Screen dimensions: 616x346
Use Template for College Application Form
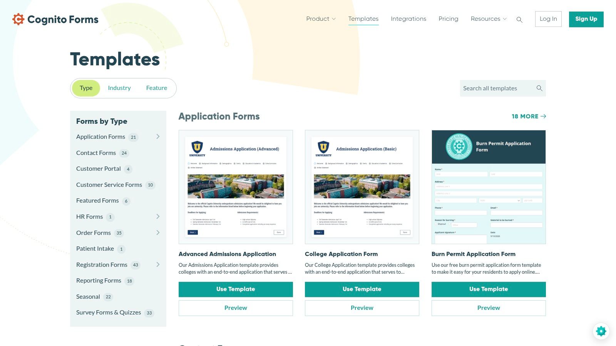362,289
